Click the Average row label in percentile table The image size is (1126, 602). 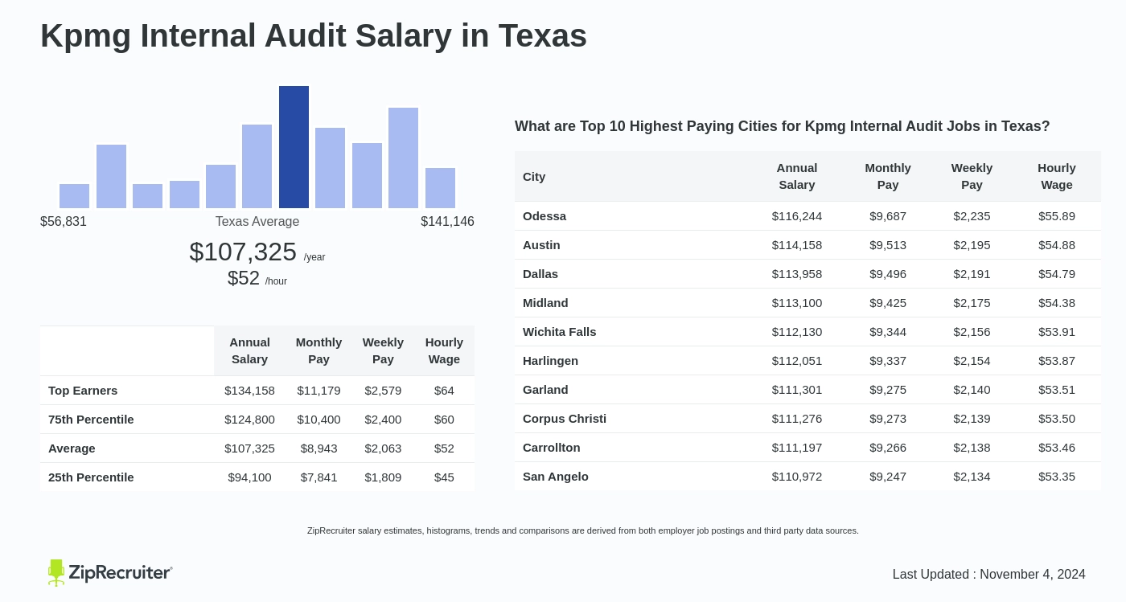[72, 448]
